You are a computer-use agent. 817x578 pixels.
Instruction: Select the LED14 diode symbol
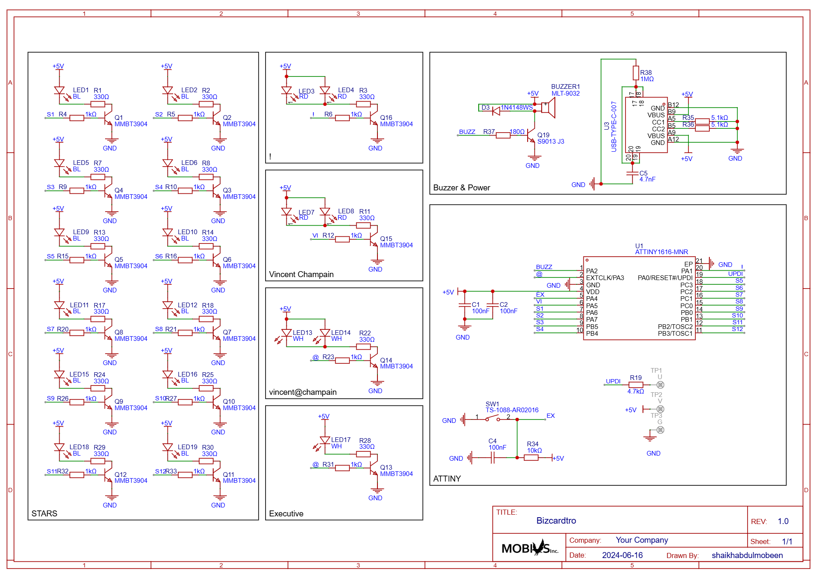(325, 333)
